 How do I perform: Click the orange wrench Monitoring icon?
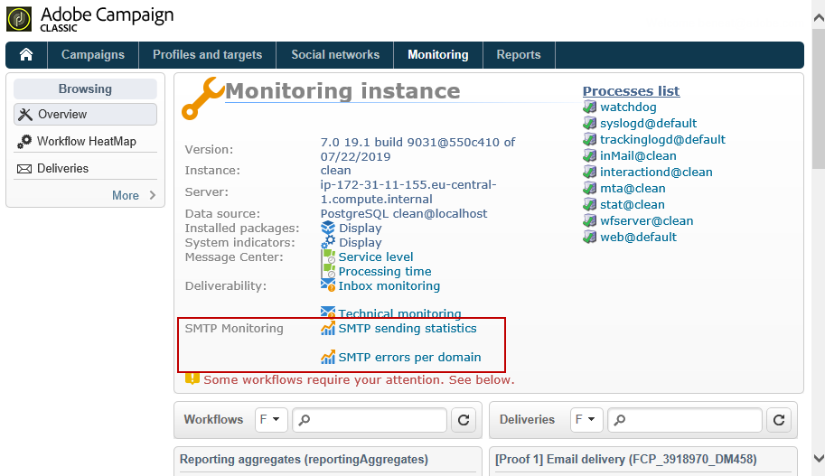point(203,98)
